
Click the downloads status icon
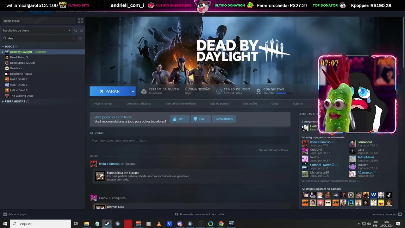pos(177,214)
